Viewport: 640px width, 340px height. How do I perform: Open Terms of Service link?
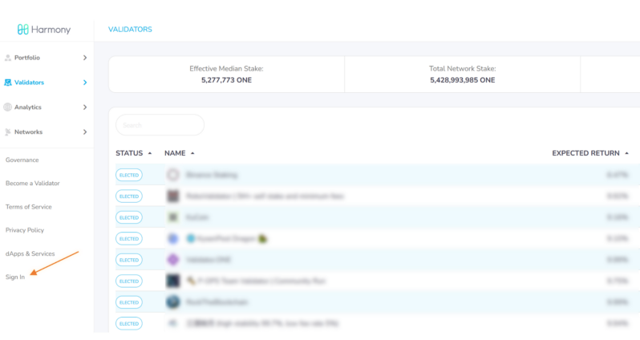point(29,207)
